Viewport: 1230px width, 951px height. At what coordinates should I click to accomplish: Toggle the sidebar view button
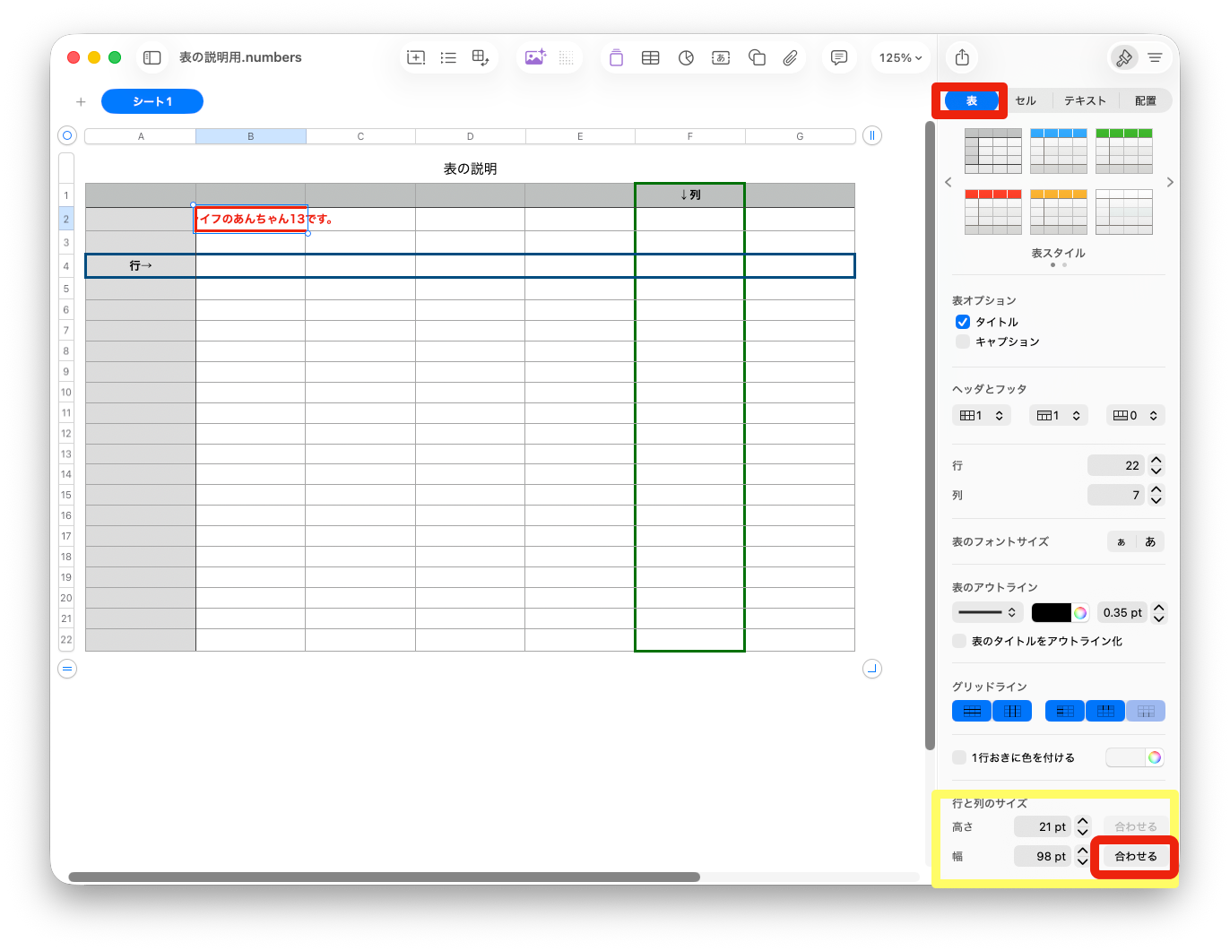[x=152, y=57]
